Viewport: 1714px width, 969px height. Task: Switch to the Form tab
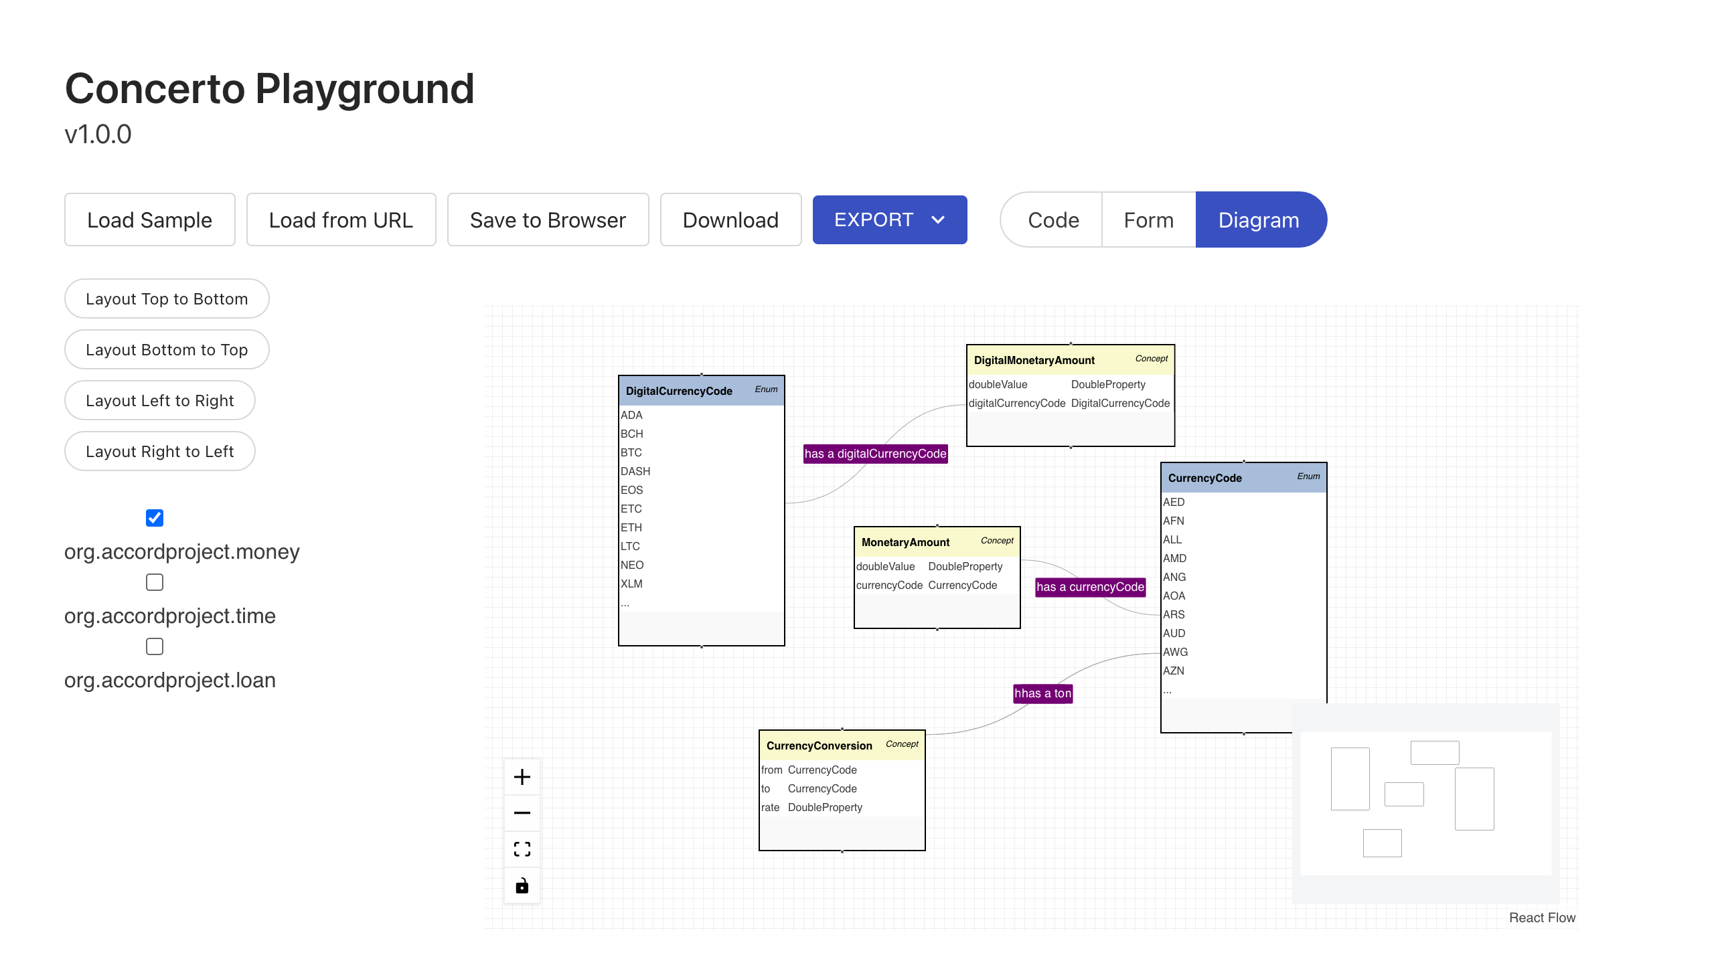pyautogui.click(x=1149, y=219)
